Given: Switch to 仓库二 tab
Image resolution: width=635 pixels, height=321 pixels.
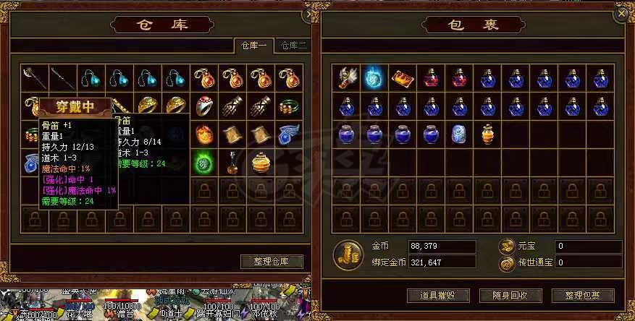Looking at the screenshot, I should pyautogui.click(x=294, y=46).
